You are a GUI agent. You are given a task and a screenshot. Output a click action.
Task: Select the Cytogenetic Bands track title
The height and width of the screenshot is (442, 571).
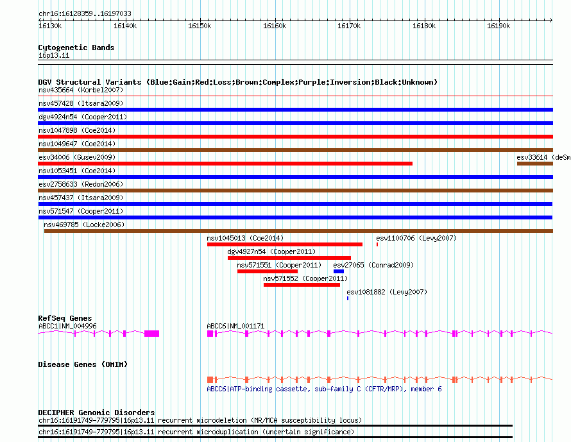pos(76,47)
